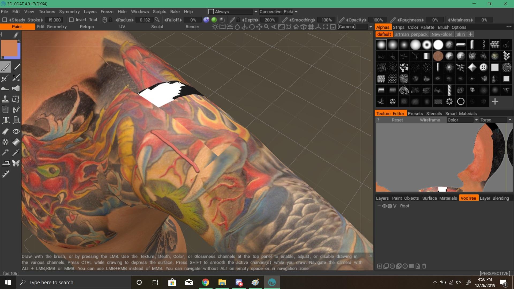Toggle the Invert Tool checkbox
The height and width of the screenshot is (289, 514).
pos(71,20)
